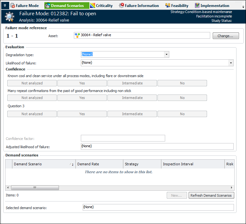Click the Strategy: Condition-based maintenance text
Image resolution: width=246 pixels, height=224 pixels.
point(201,12)
